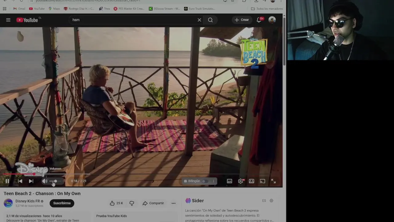Click the video title text
The image size is (394, 222).
(42, 193)
